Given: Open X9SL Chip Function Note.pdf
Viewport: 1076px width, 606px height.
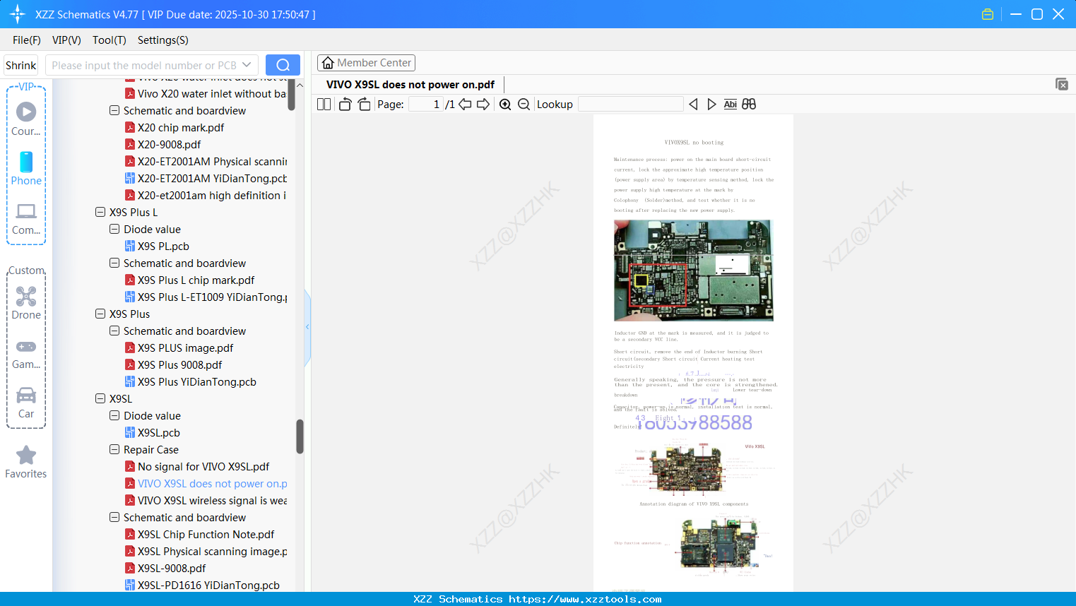Looking at the screenshot, I should click(x=206, y=535).
